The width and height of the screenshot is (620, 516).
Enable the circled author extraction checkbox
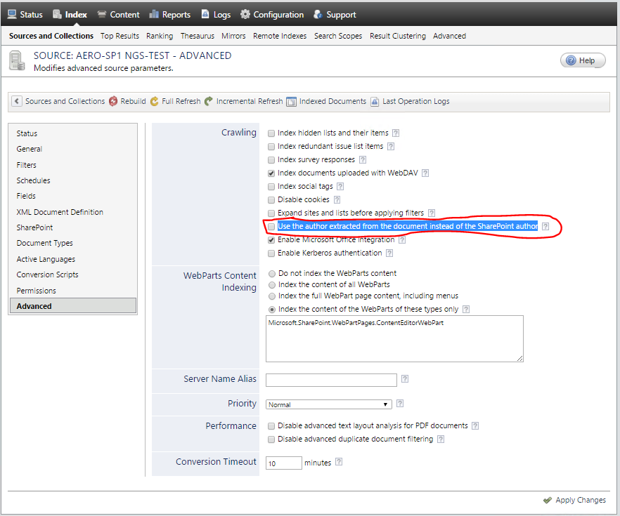271,227
